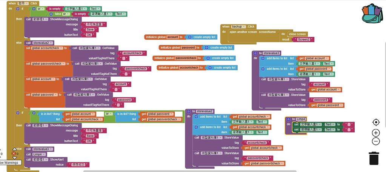The width and height of the screenshot is (386, 172).
Task: Open gear on create empty list for account
Action: 189,37
